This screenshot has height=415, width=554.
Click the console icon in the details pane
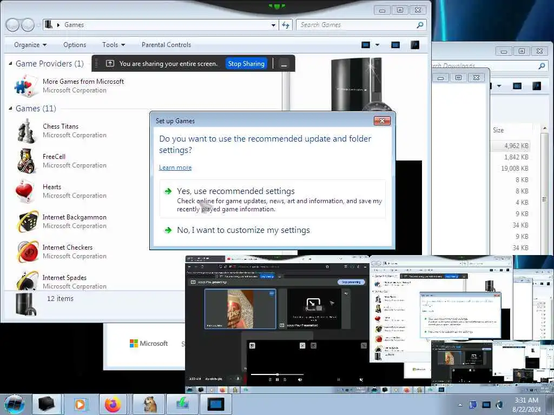tap(26, 304)
